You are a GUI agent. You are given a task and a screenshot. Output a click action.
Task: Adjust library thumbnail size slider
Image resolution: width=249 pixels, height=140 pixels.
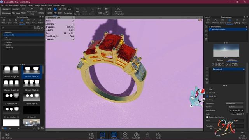[x=19, y=128]
